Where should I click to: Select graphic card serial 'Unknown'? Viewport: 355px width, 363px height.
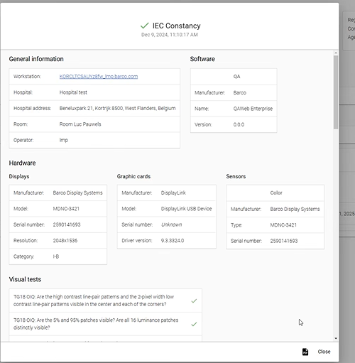[x=171, y=224]
